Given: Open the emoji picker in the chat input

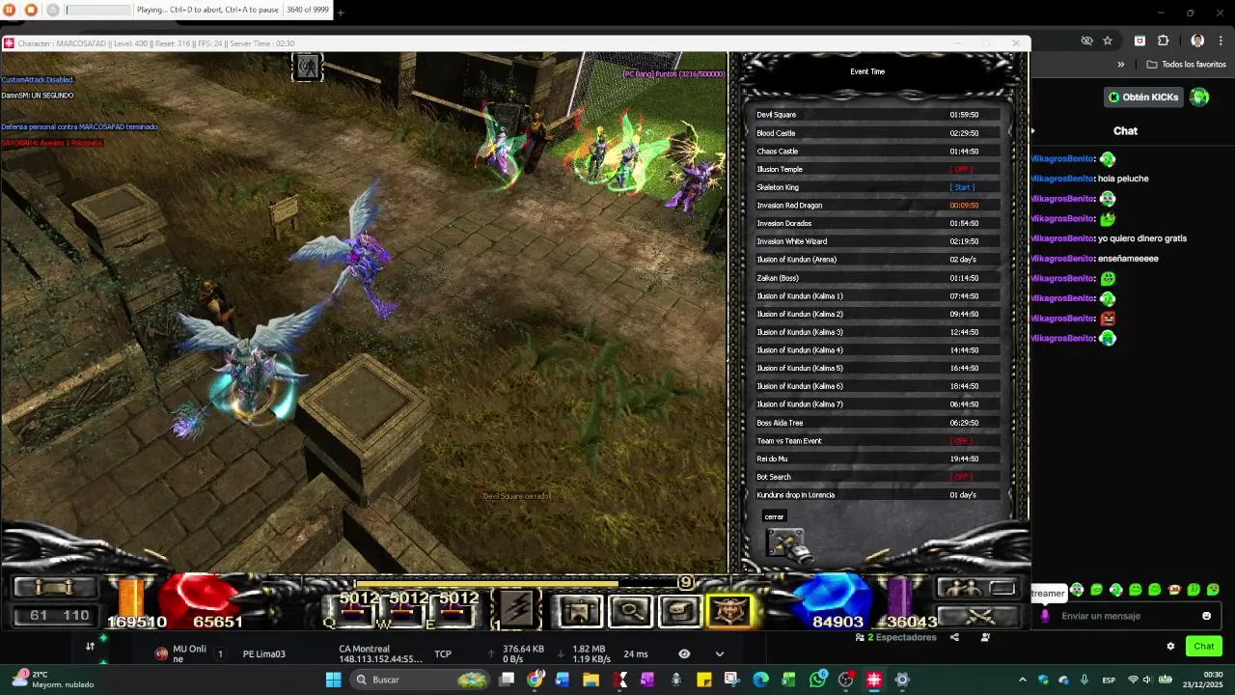Looking at the screenshot, I should pyautogui.click(x=1206, y=616).
